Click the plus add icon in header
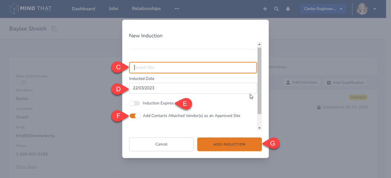Image resolution: width=391 pixels, height=178 pixels. pyautogui.click(x=265, y=9)
